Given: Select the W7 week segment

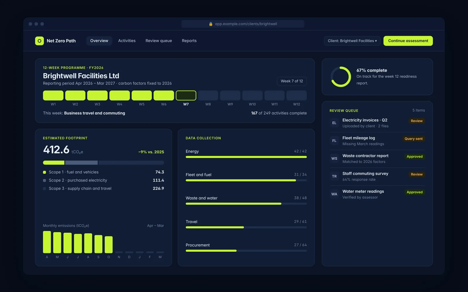Looking at the screenshot, I should point(186,95).
